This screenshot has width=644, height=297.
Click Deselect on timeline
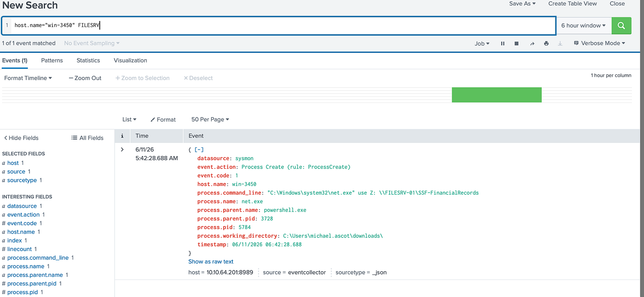(198, 78)
